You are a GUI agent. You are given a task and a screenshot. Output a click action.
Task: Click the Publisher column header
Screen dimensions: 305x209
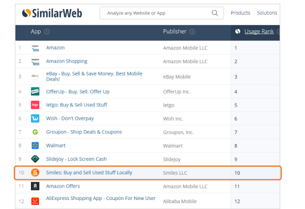click(174, 31)
